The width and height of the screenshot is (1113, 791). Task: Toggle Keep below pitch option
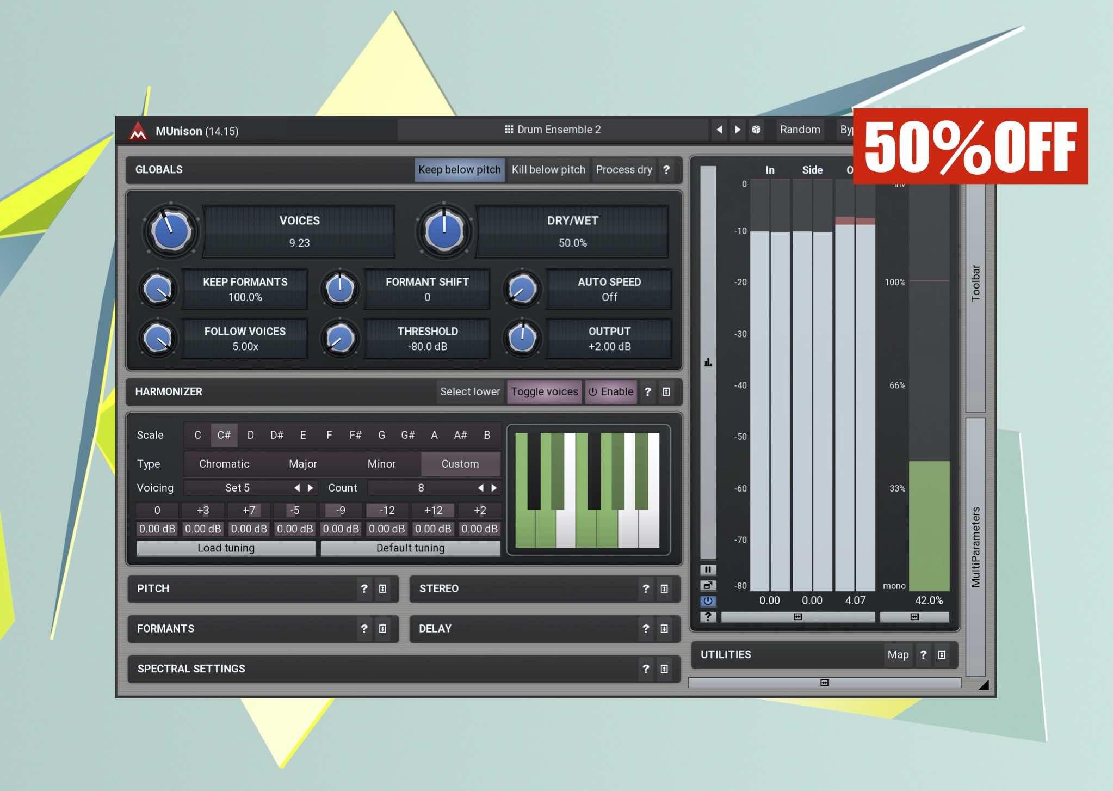tap(459, 170)
